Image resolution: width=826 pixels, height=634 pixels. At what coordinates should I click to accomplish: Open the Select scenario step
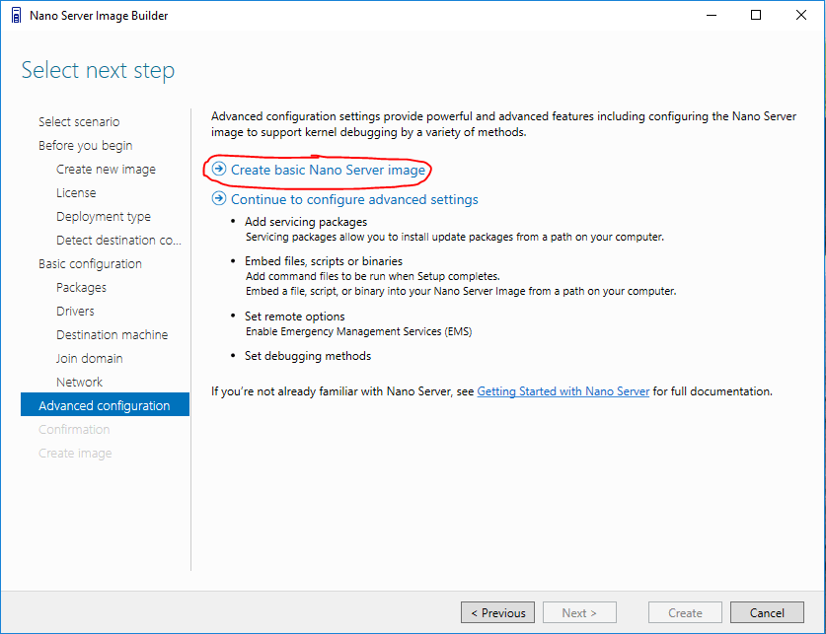click(79, 122)
